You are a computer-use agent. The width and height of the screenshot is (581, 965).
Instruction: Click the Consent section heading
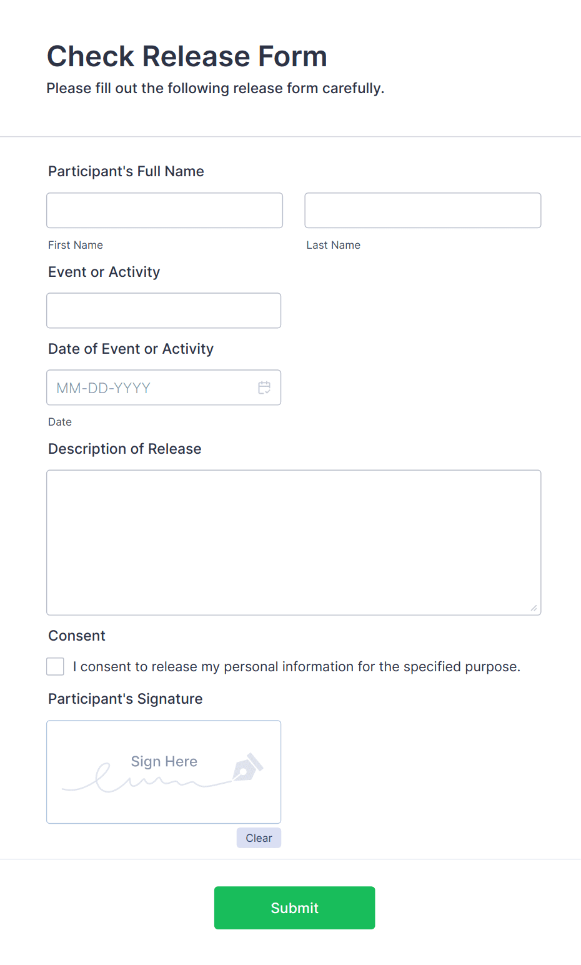[x=76, y=636]
